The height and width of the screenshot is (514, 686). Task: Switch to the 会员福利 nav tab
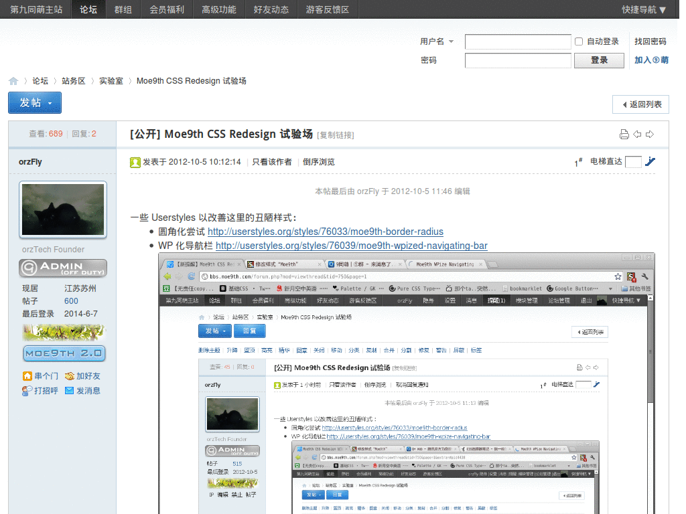167,9
